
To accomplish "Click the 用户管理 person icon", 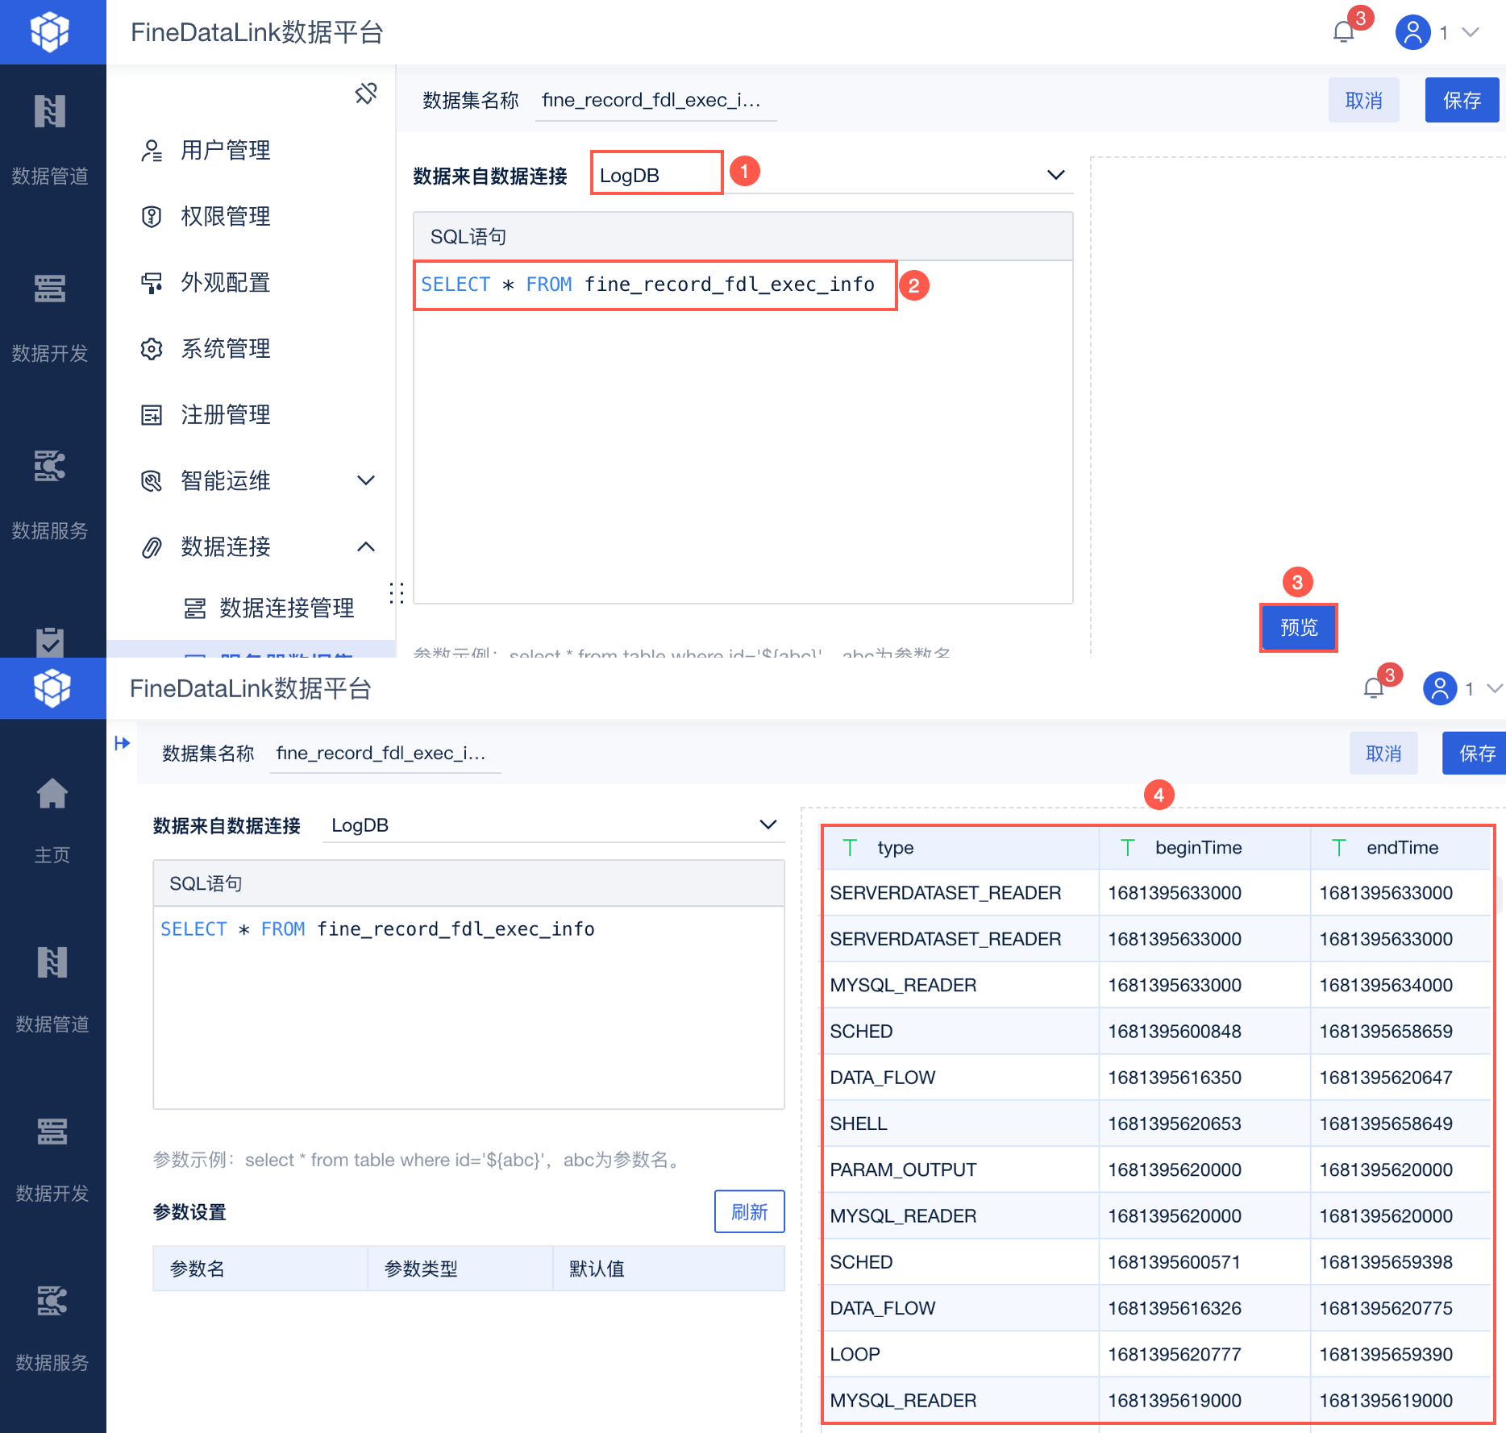I will tap(152, 151).
